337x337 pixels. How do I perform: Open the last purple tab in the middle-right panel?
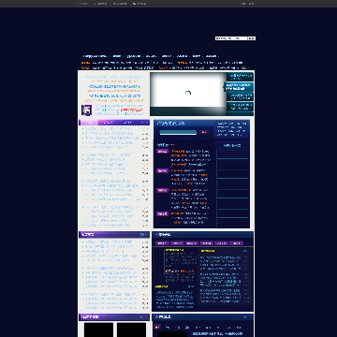coord(236,243)
